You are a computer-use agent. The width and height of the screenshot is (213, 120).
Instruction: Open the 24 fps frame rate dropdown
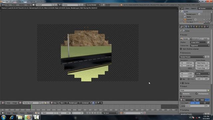[x=202, y=73]
